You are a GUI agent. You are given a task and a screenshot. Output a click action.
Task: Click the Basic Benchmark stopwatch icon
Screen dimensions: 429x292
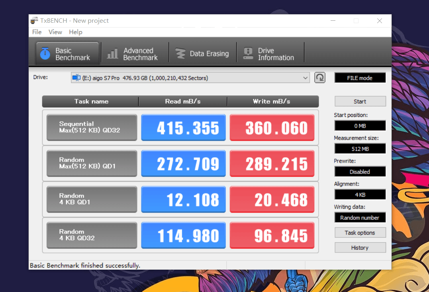(x=45, y=53)
